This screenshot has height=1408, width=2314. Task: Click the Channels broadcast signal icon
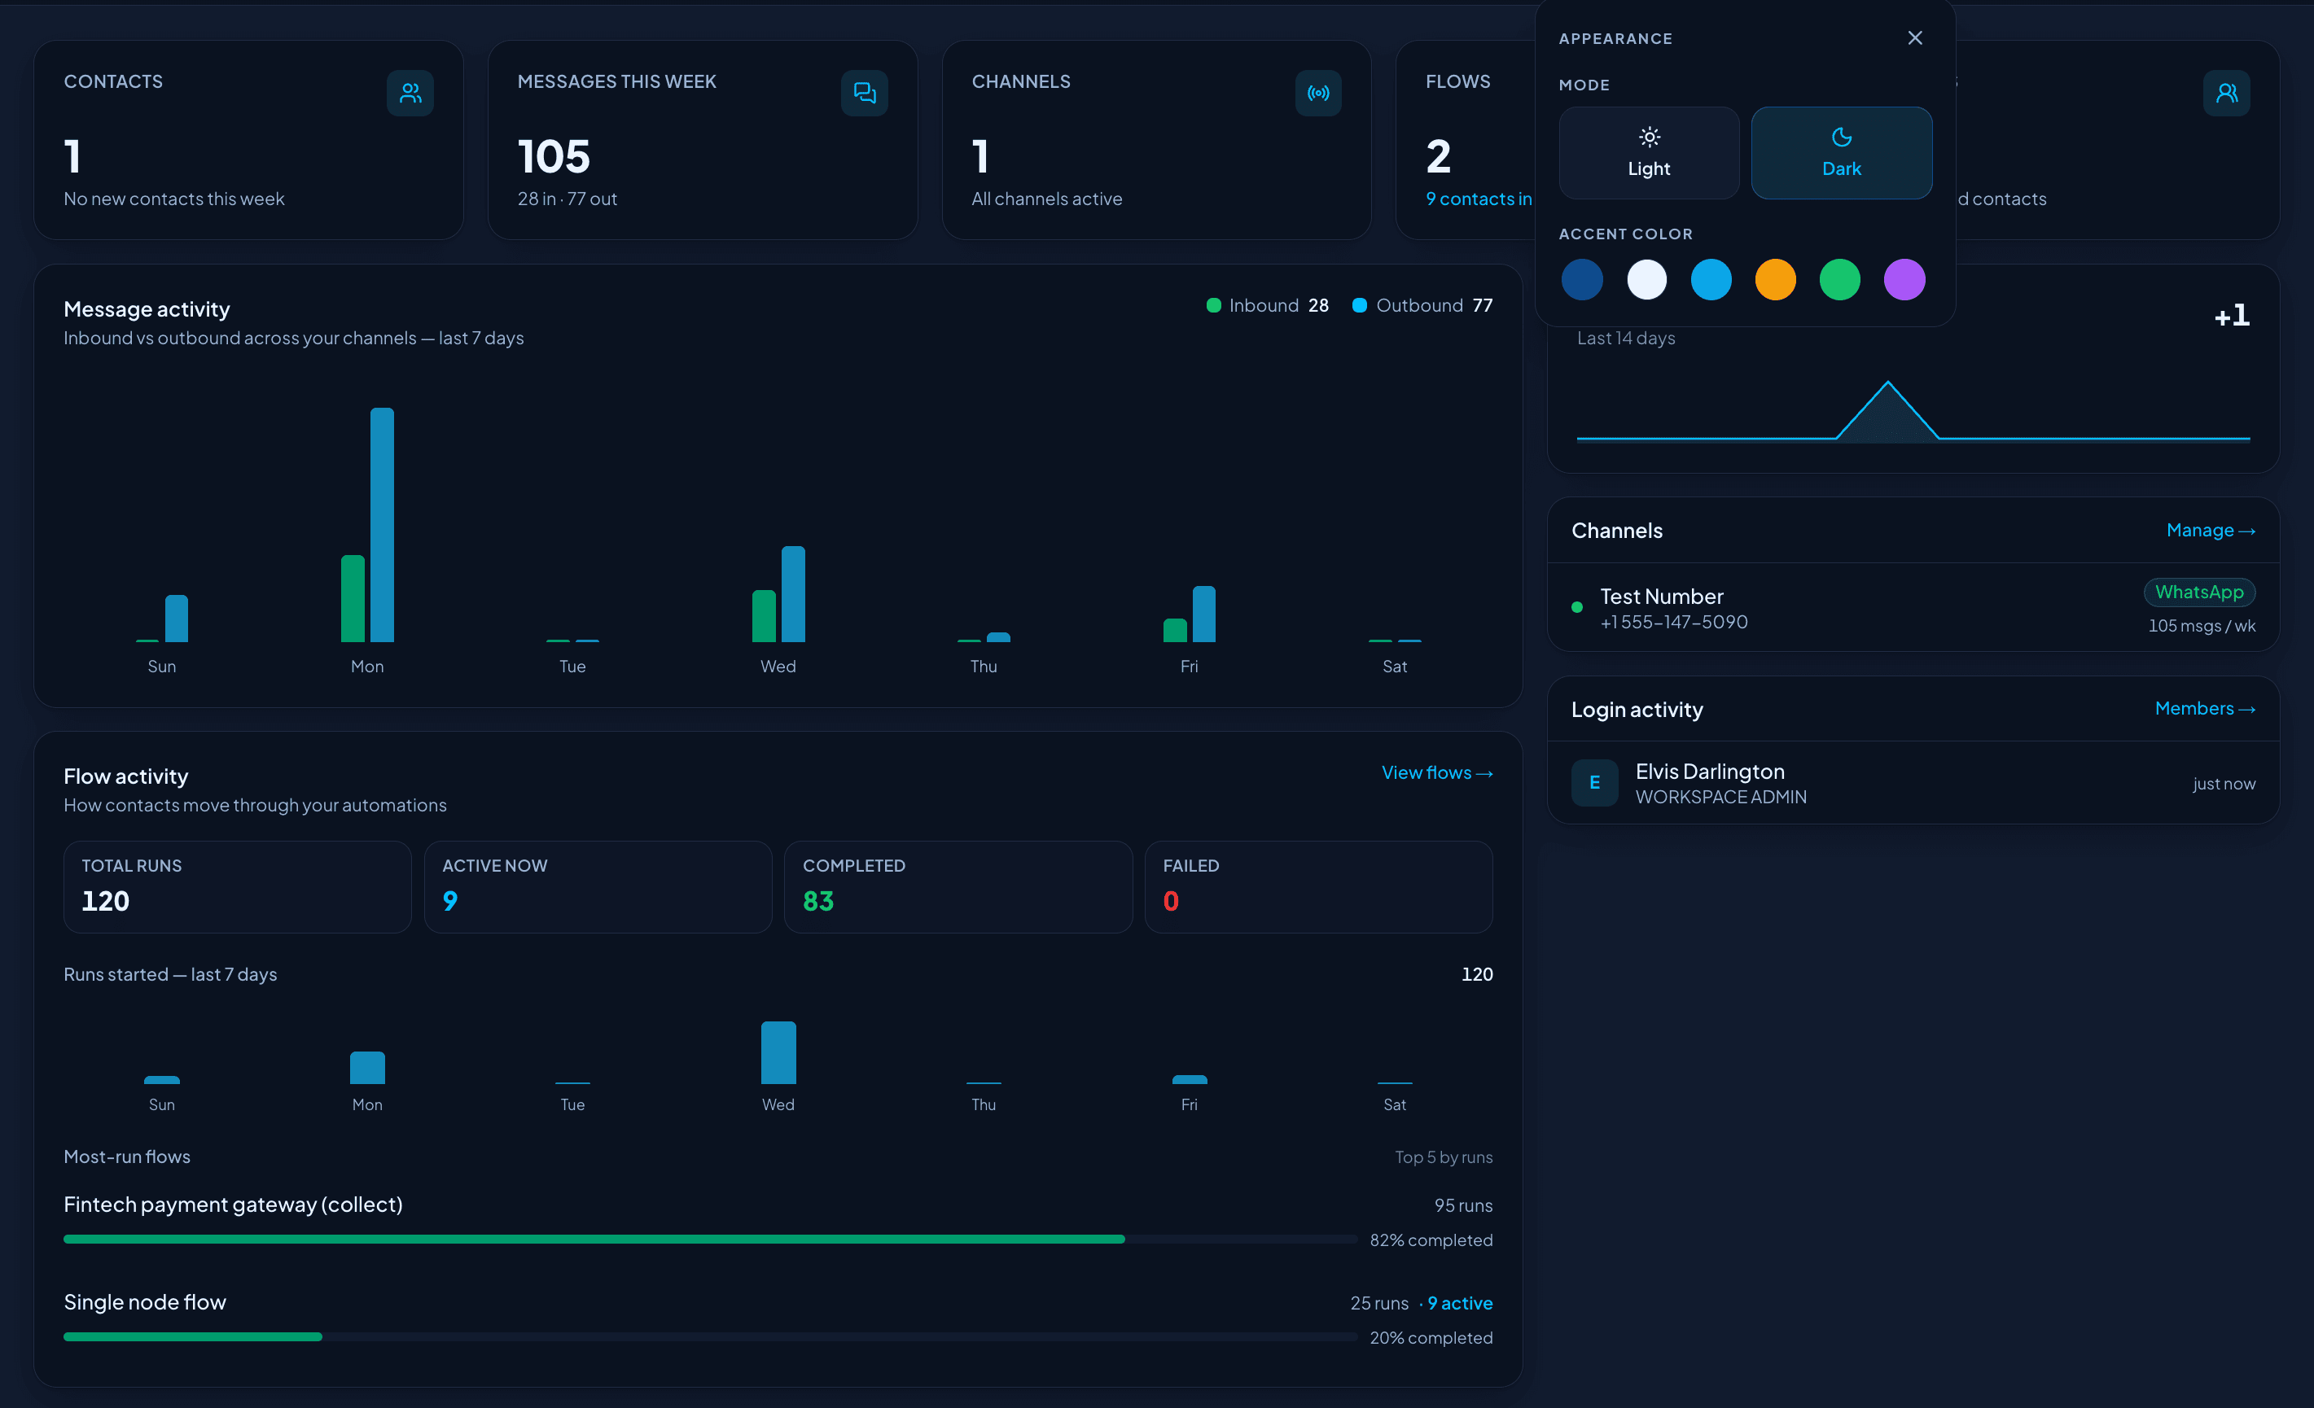[1318, 93]
